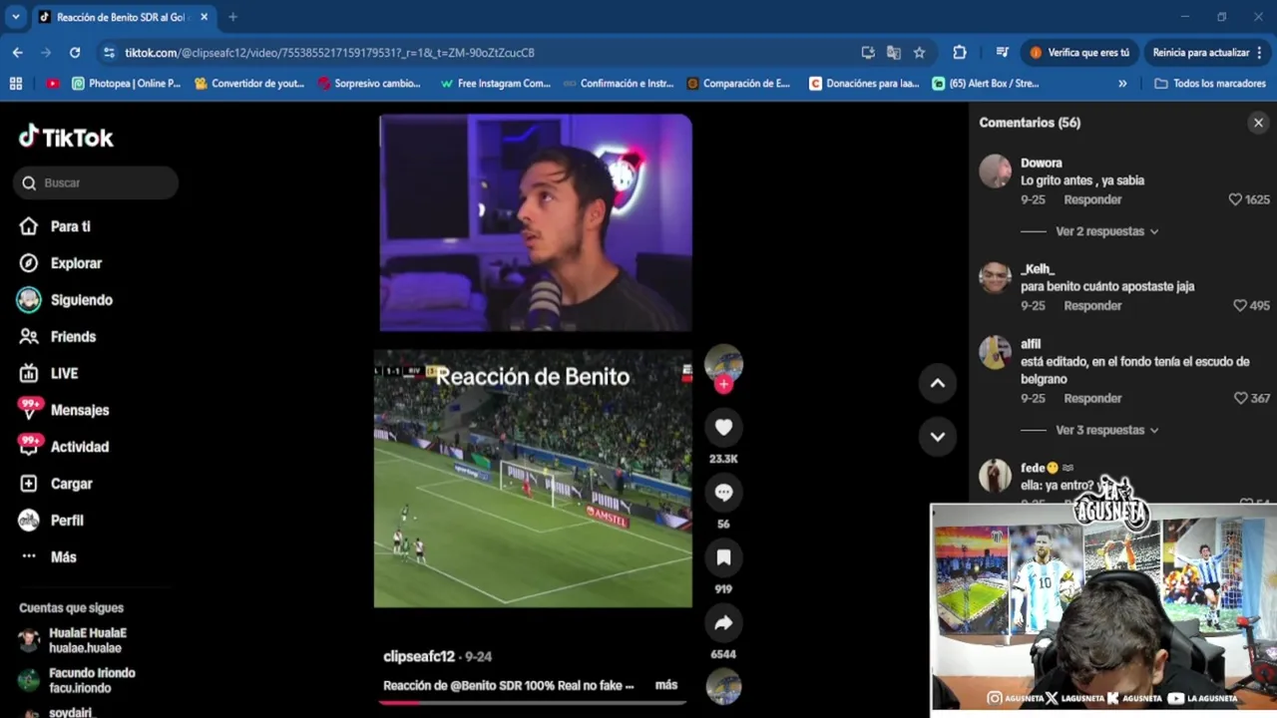Expand video description with más

point(666,685)
